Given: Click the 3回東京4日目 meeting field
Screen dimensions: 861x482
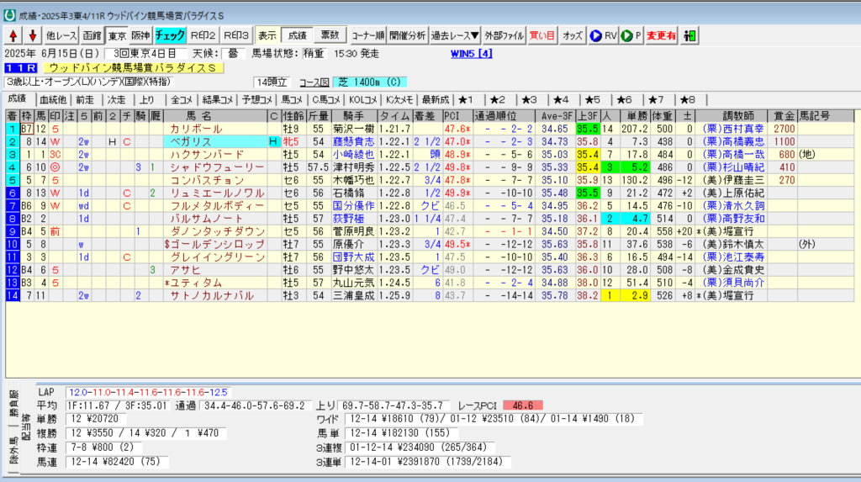Looking at the screenshot, I should [x=145, y=53].
